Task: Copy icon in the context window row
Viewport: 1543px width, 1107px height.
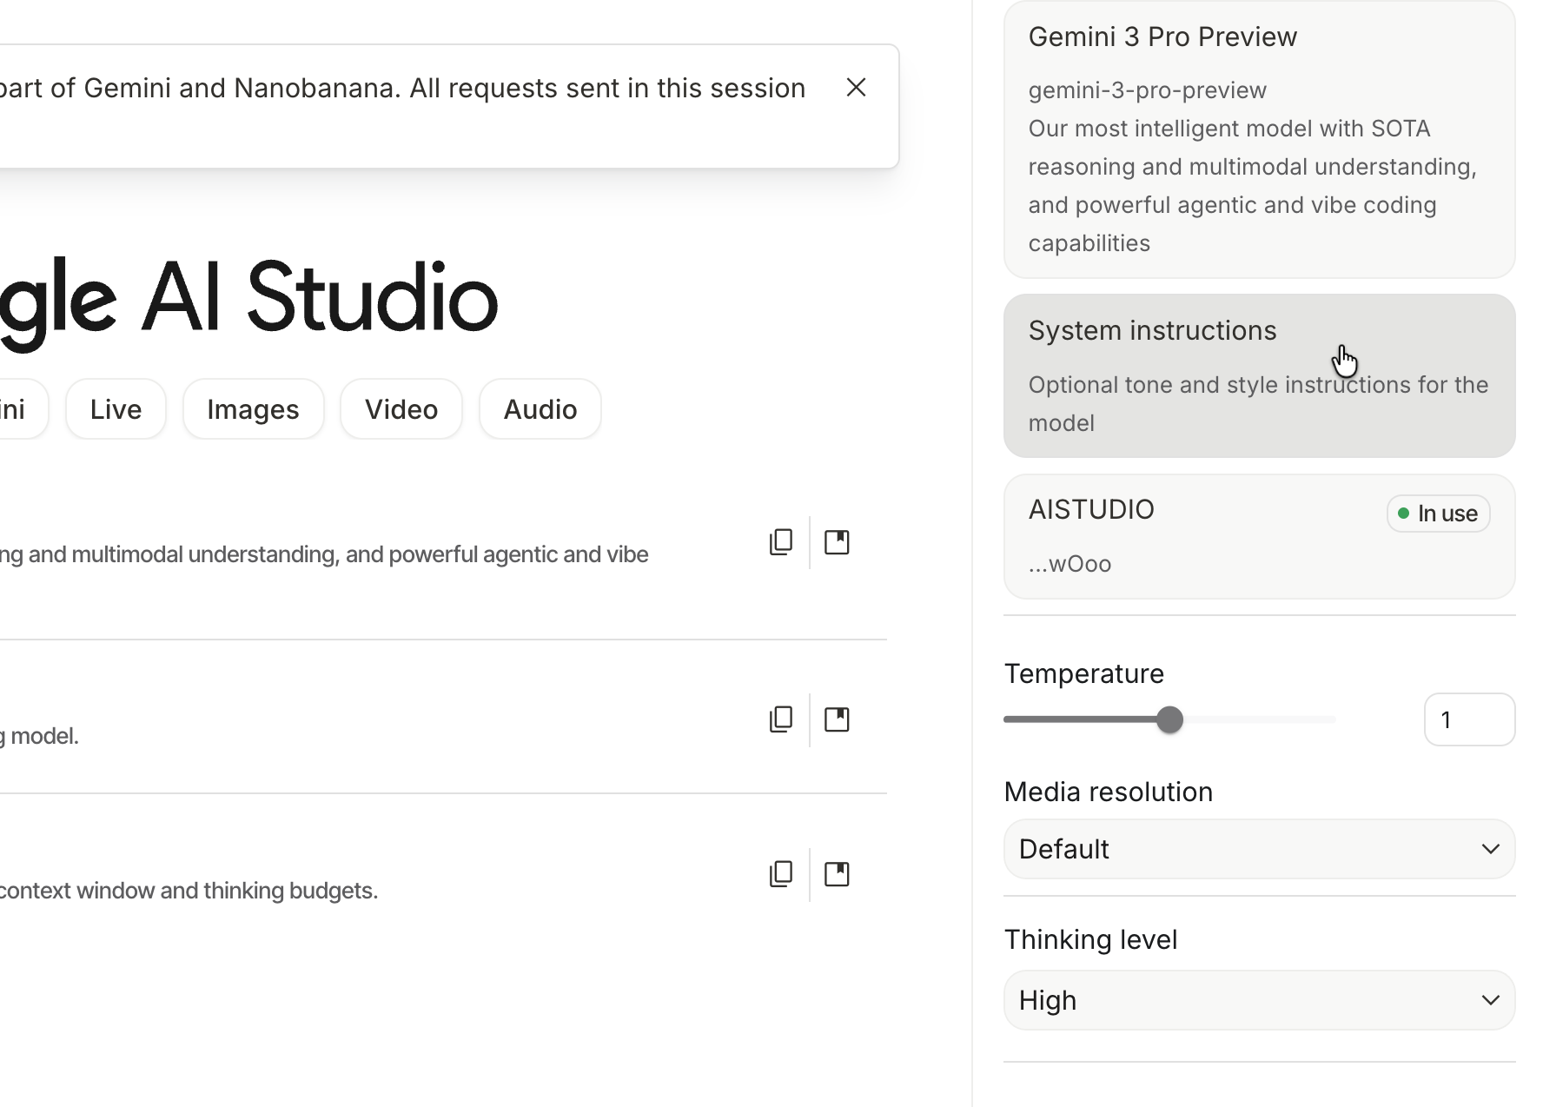Action: click(x=781, y=874)
